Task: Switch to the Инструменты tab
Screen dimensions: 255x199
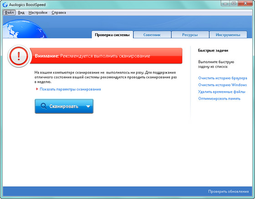Action: (228, 35)
